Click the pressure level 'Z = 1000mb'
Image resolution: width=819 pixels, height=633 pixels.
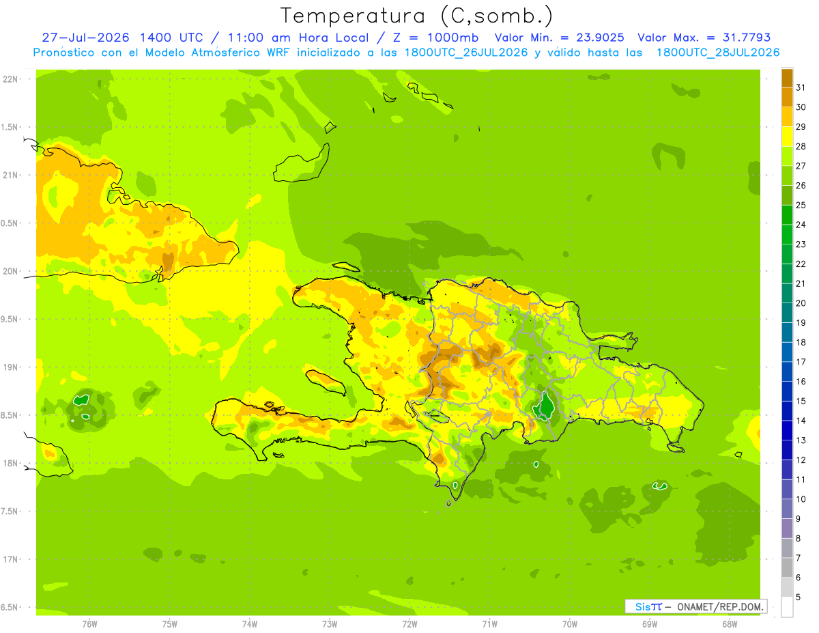[435, 38]
